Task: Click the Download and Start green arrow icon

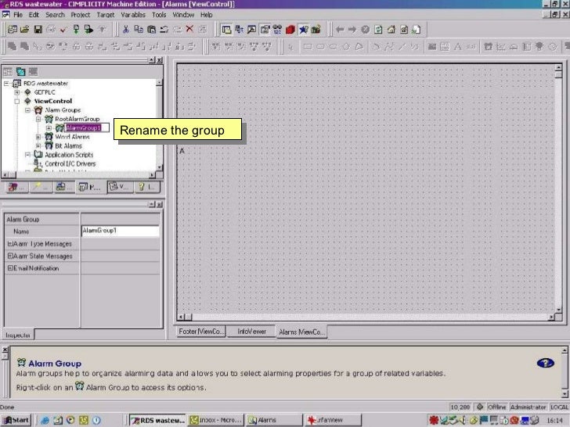Action: tap(88, 30)
